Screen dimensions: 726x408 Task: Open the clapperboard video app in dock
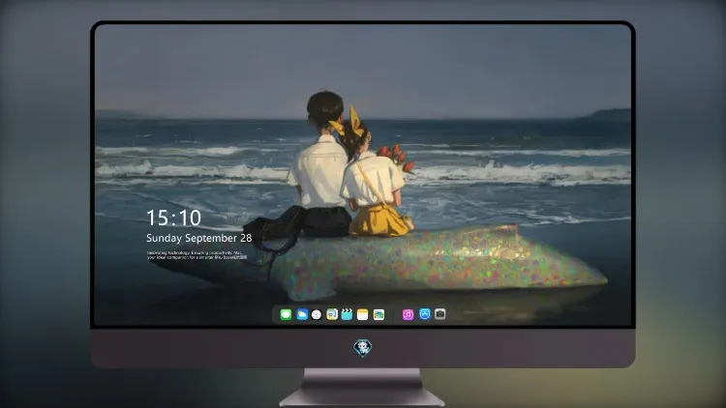pos(347,314)
